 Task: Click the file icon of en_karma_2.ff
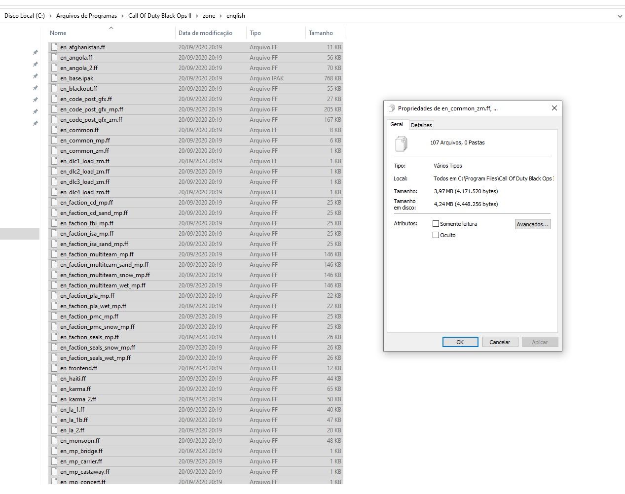54,399
